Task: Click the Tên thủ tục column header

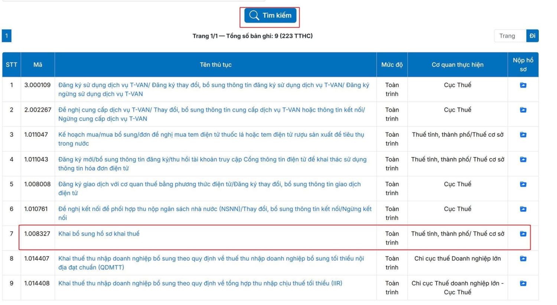Action: tap(215, 65)
